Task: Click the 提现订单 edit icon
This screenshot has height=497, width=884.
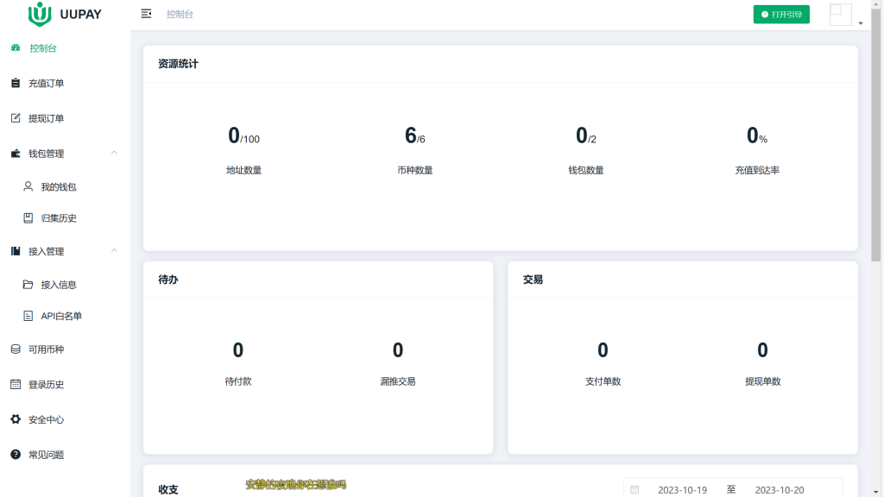Action: point(16,118)
